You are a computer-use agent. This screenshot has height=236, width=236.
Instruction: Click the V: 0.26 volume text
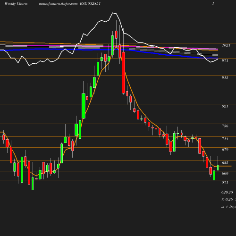coord(227,199)
